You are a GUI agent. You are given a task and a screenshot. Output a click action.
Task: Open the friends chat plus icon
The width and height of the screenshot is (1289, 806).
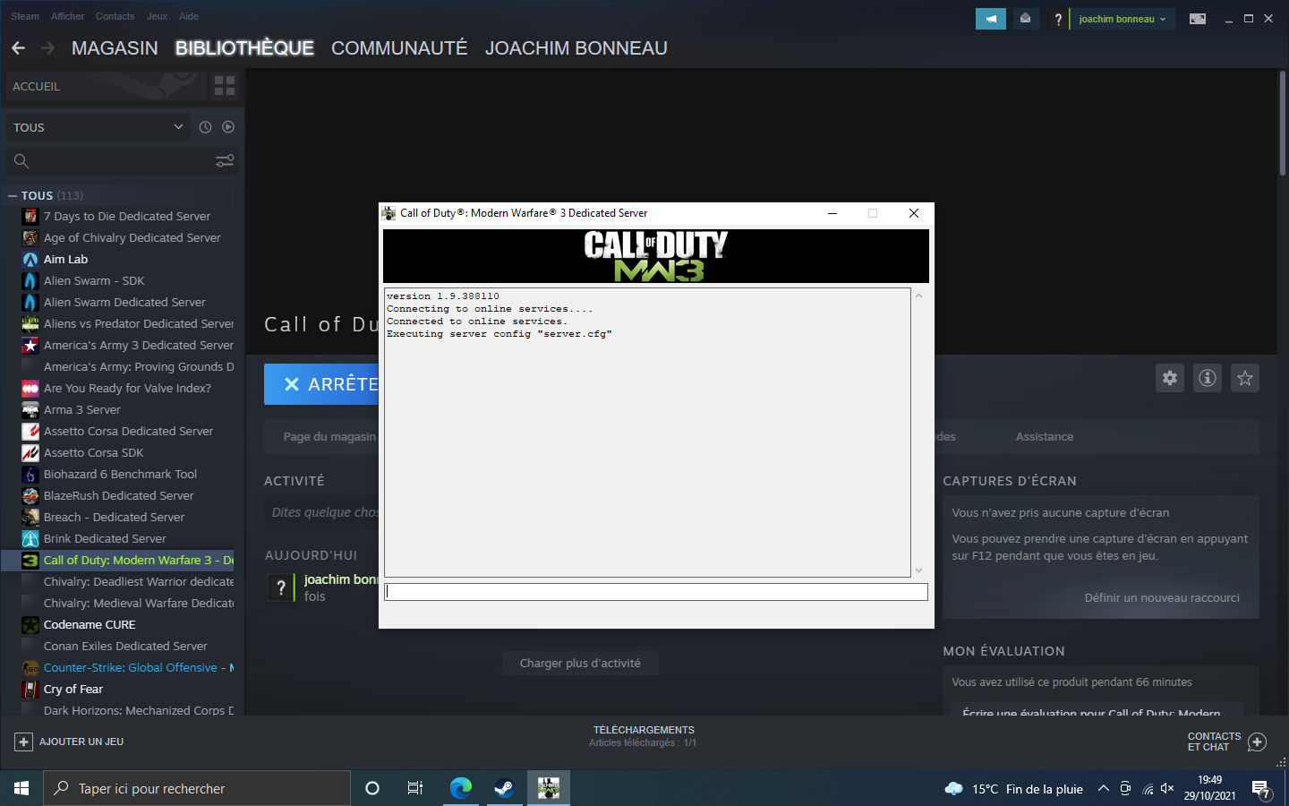pos(1257,742)
